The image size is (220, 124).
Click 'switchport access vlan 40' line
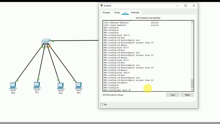click(129, 80)
